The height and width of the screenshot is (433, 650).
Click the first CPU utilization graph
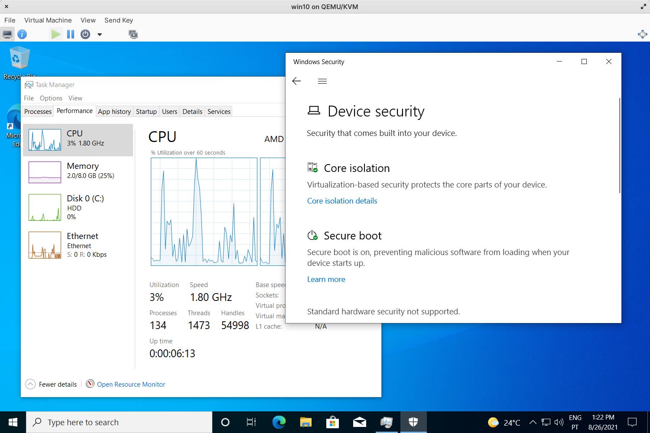tap(204, 212)
